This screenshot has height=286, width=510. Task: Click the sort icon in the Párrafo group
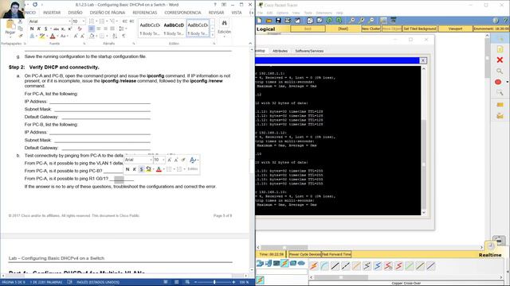[115, 36]
